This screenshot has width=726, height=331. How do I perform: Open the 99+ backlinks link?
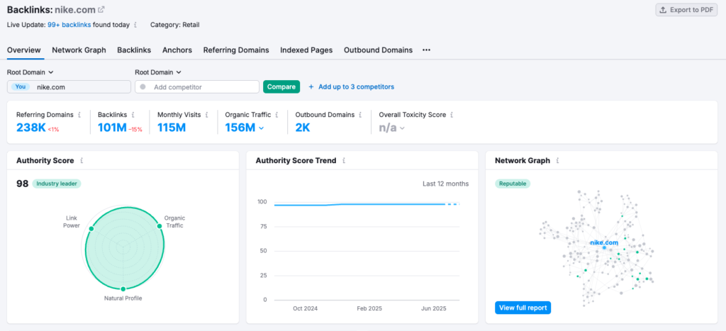click(69, 25)
